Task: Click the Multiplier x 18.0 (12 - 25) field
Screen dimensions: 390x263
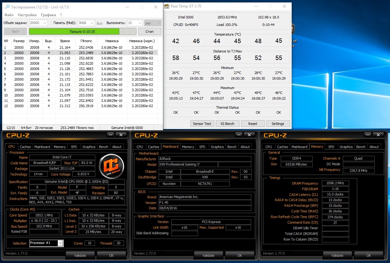Action: click(44, 221)
